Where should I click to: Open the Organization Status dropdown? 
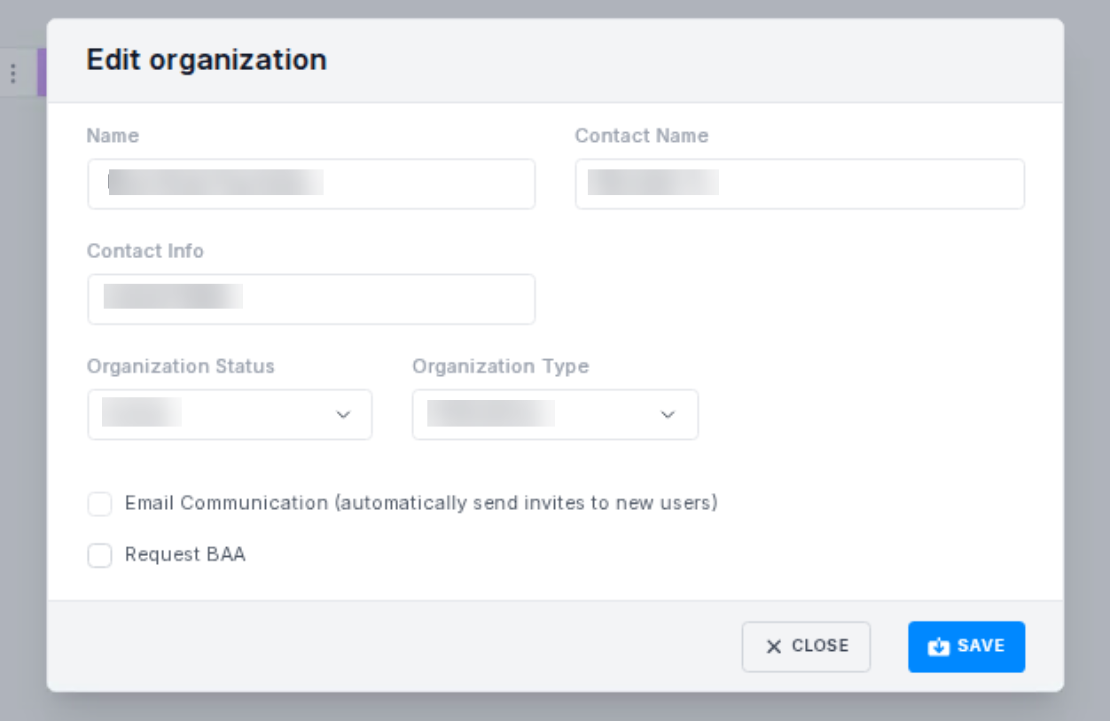(230, 415)
